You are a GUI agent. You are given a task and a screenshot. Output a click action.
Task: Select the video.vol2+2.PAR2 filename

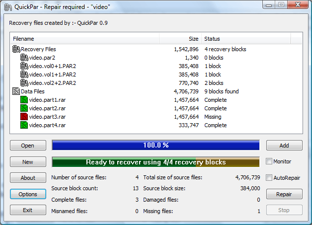(x=53, y=83)
